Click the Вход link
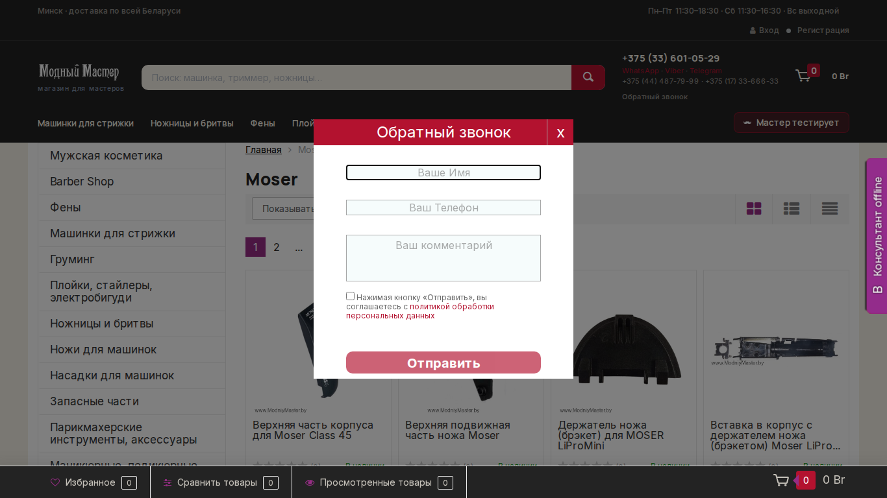Viewport: 887px width, 498px height. click(x=769, y=30)
